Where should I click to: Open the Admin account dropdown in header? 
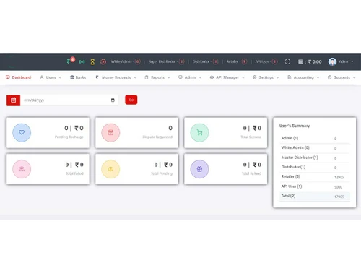[x=346, y=61]
